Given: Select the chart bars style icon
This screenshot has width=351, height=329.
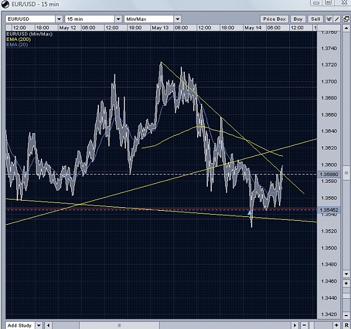Looking at the screenshot, I should click(329, 19).
